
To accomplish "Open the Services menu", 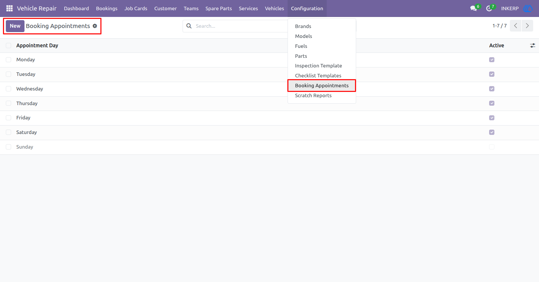I will tap(248, 8).
